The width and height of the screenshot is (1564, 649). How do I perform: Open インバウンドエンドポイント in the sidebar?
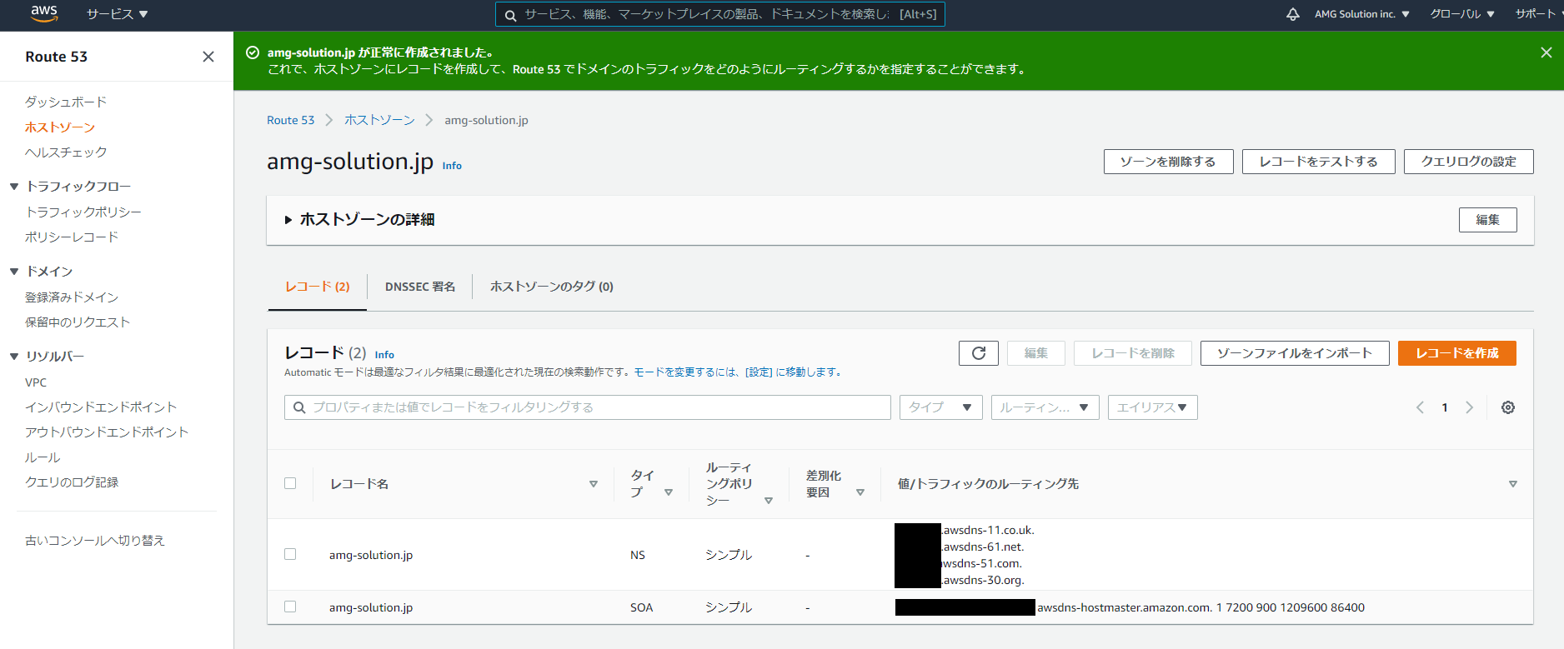coord(101,407)
